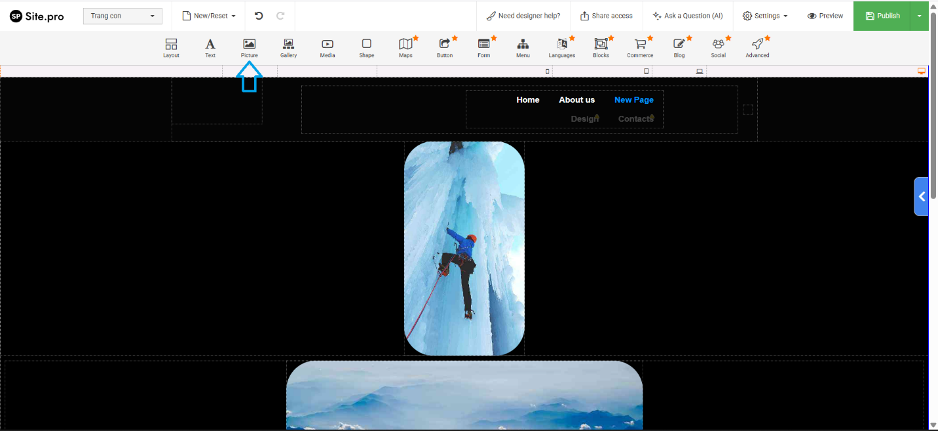Screen dimensions: 938x431
Task: Open the Trang con page dropdown
Action: click(x=122, y=16)
